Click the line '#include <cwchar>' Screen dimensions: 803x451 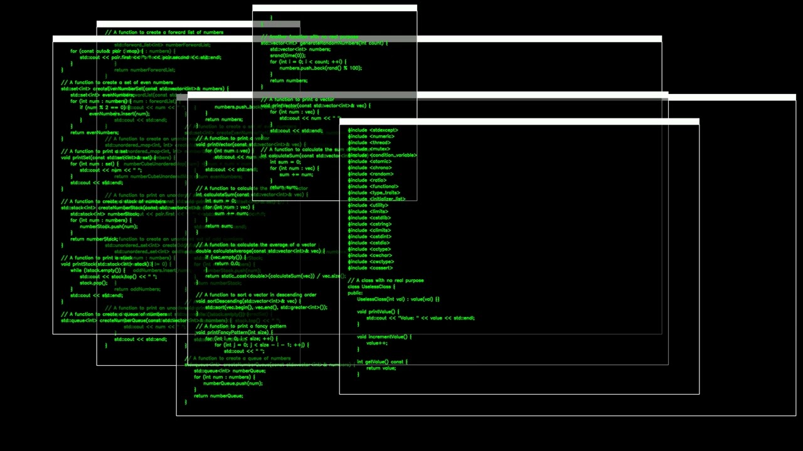pyautogui.click(x=370, y=256)
